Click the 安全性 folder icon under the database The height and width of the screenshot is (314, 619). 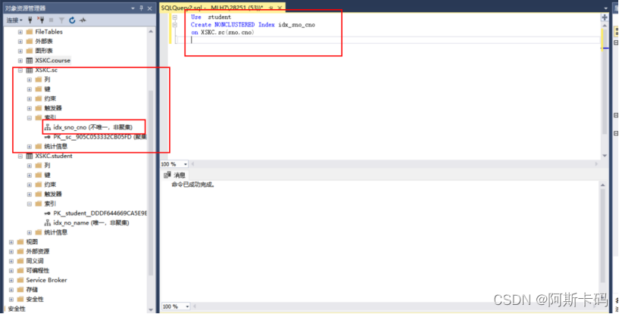pyautogui.click(x=20, y=300)
